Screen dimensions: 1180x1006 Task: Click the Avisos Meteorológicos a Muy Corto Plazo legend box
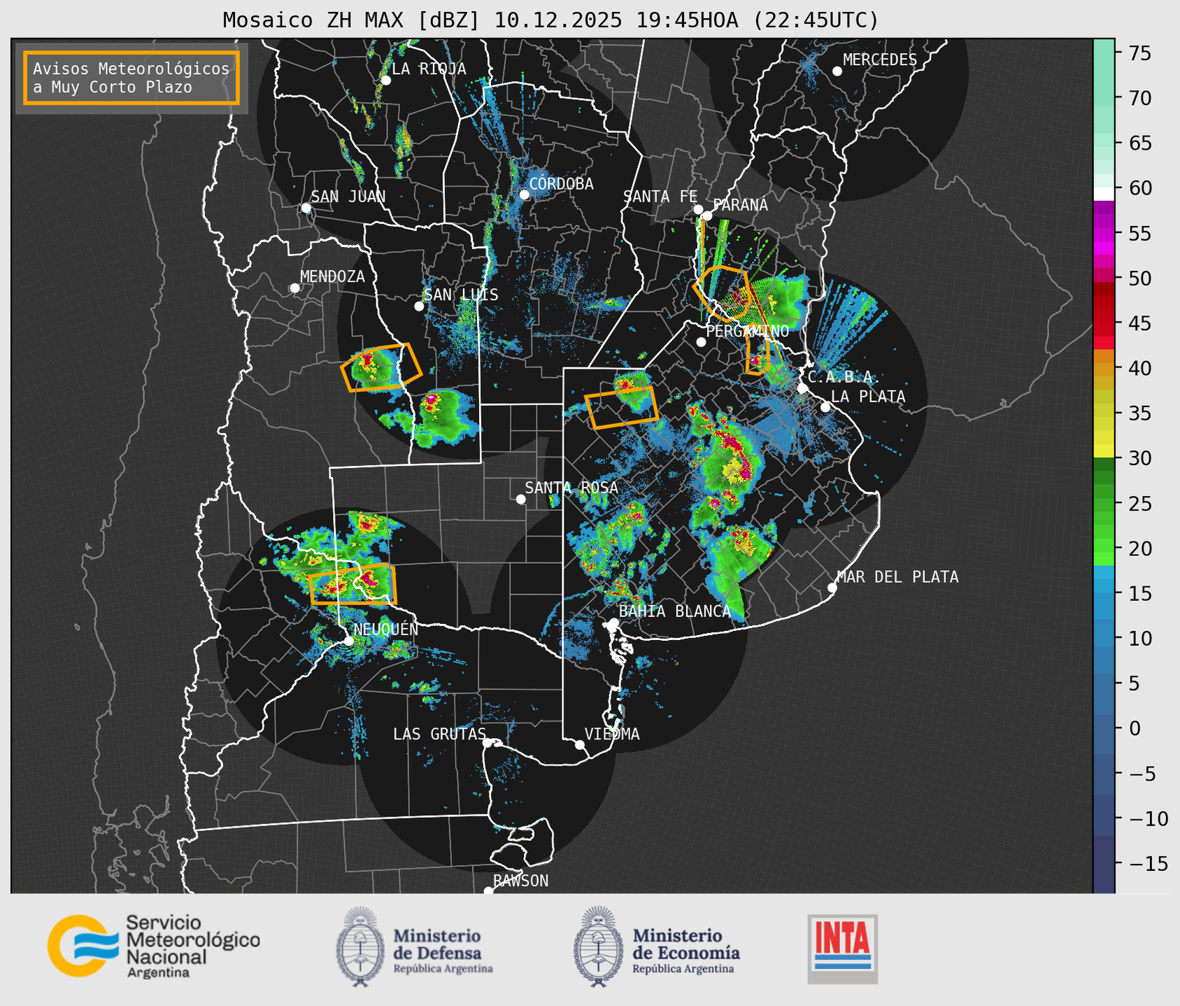click(x=131, y=78)
